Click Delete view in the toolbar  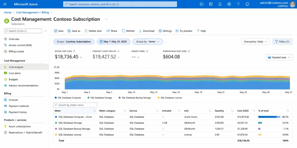93,31
